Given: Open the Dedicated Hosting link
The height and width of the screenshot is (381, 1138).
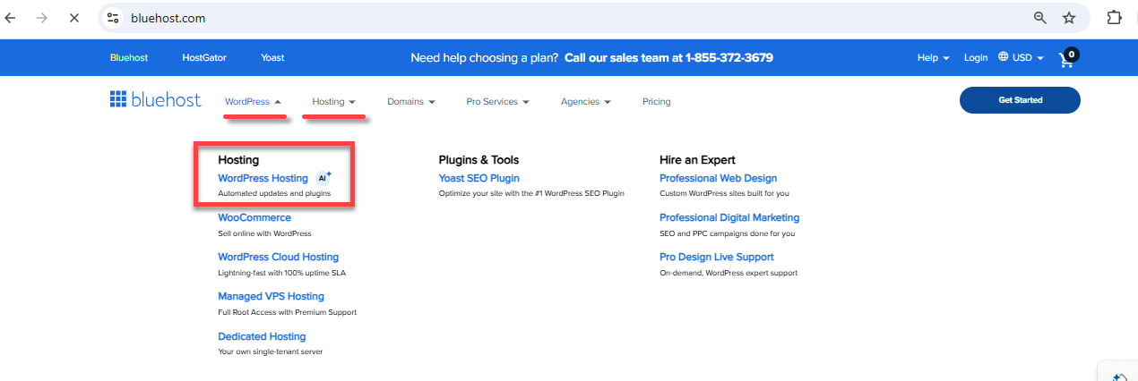Looking at the screenshot, I should (262, 336).
